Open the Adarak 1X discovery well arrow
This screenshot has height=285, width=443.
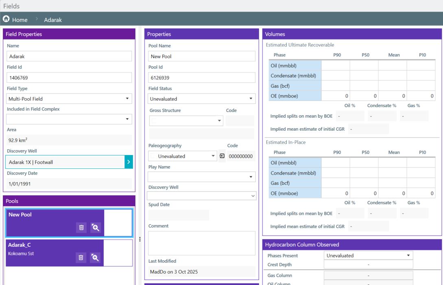pyautogui.click(x=129, y=162)
